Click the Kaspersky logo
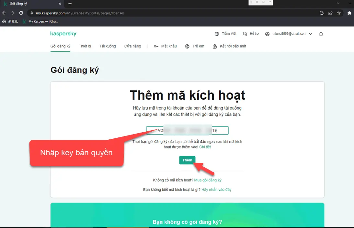The image size is (354, 228). (63, 34)
